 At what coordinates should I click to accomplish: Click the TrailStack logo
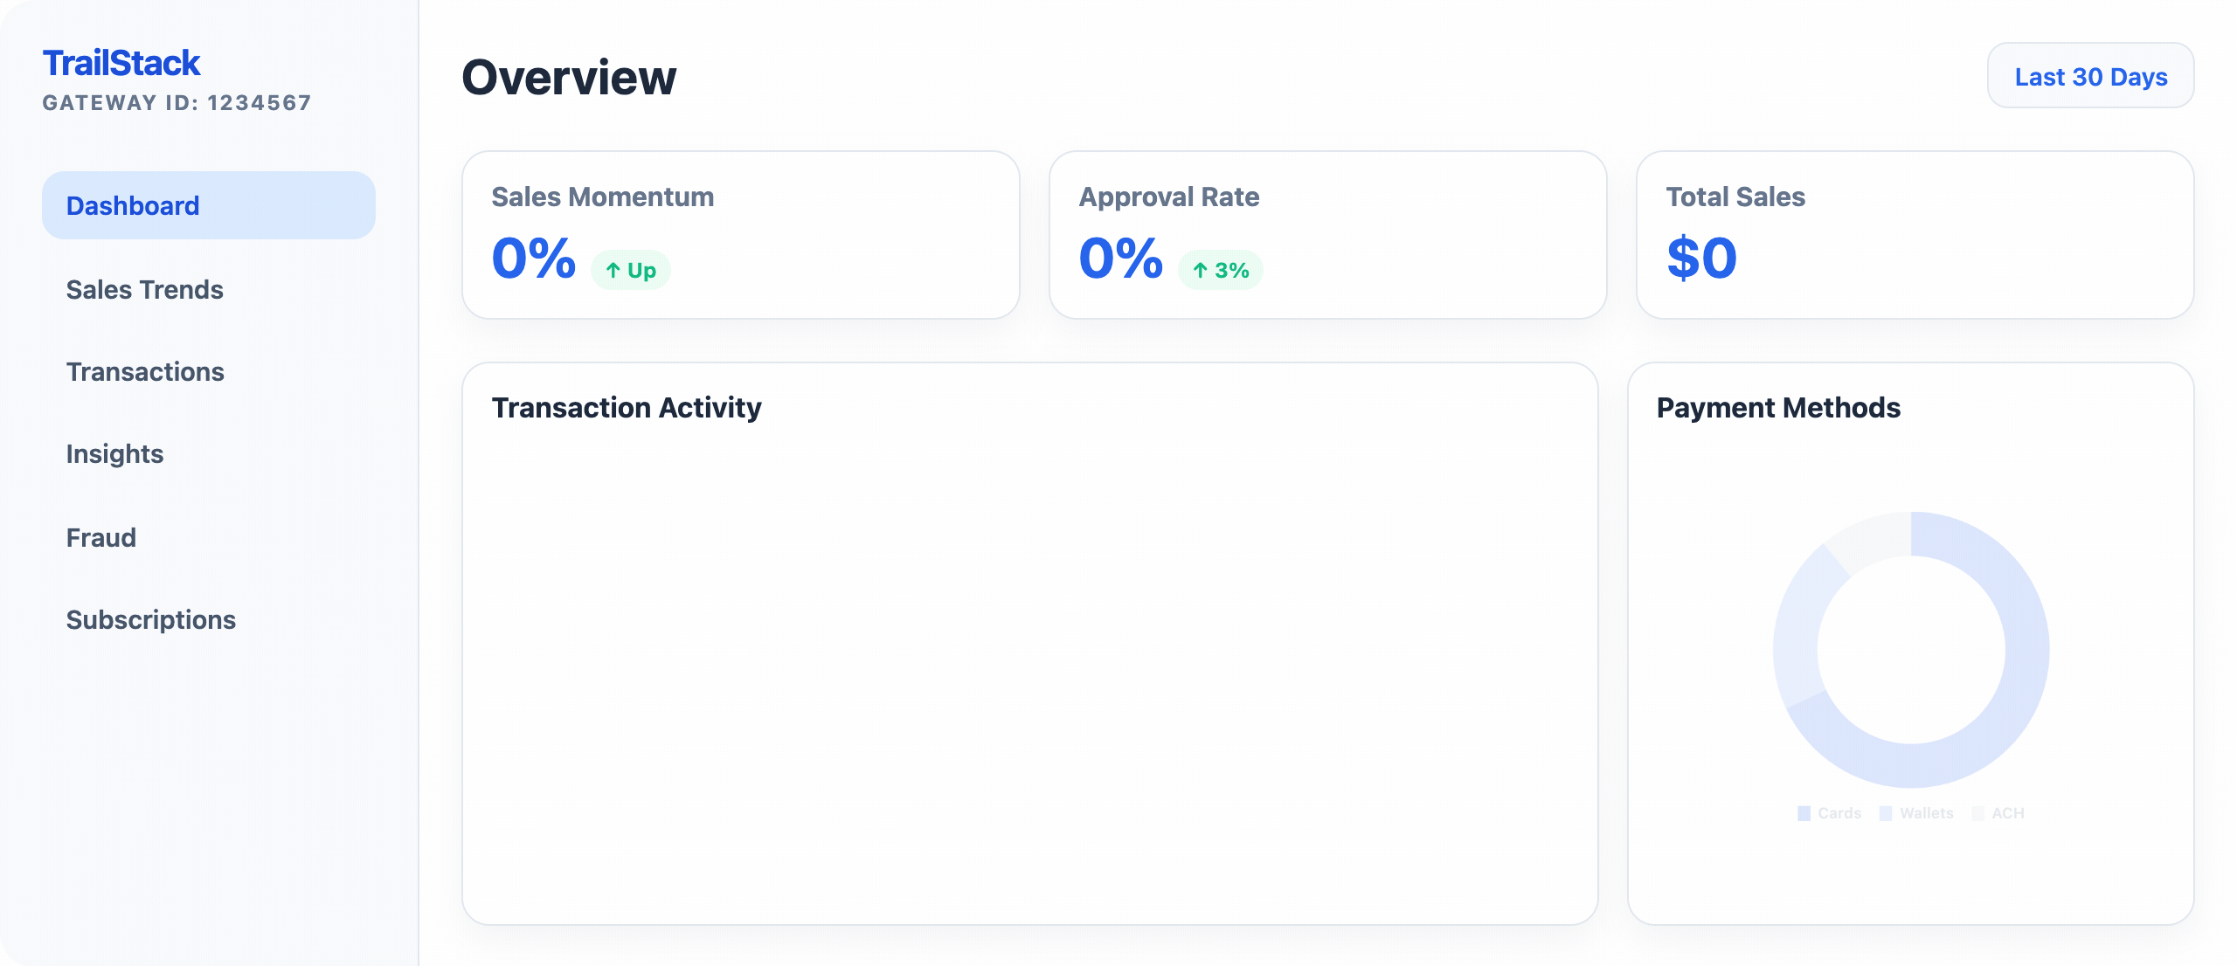point(121,63)
